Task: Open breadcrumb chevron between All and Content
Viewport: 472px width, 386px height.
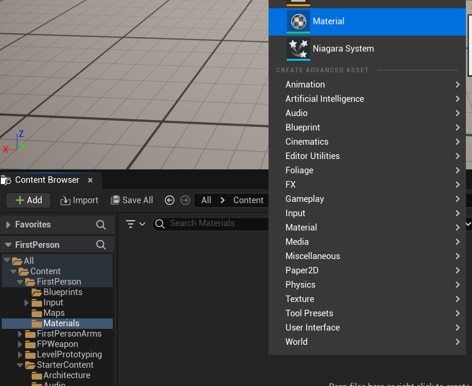Action: click(x=223, y=200)
